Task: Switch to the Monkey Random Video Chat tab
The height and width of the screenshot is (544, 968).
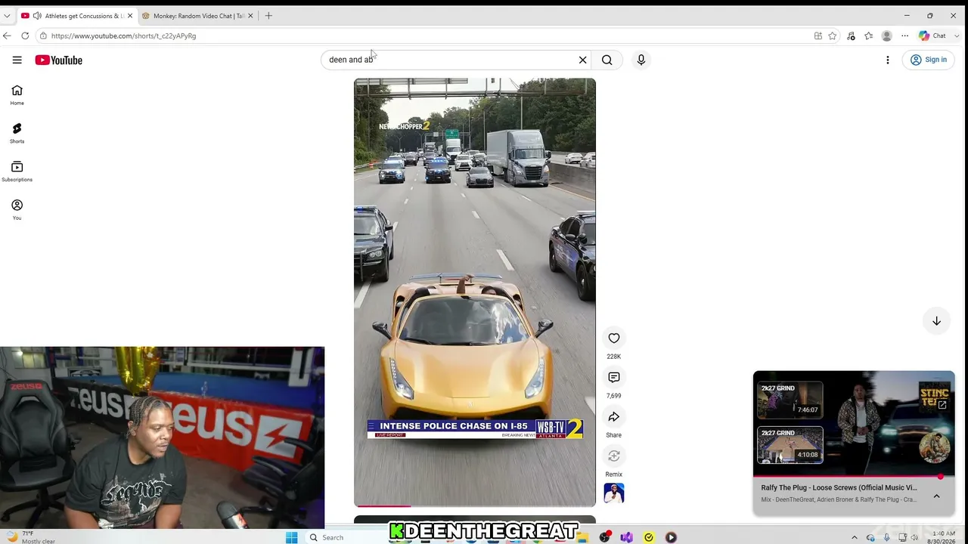Action: click(198, 15)
